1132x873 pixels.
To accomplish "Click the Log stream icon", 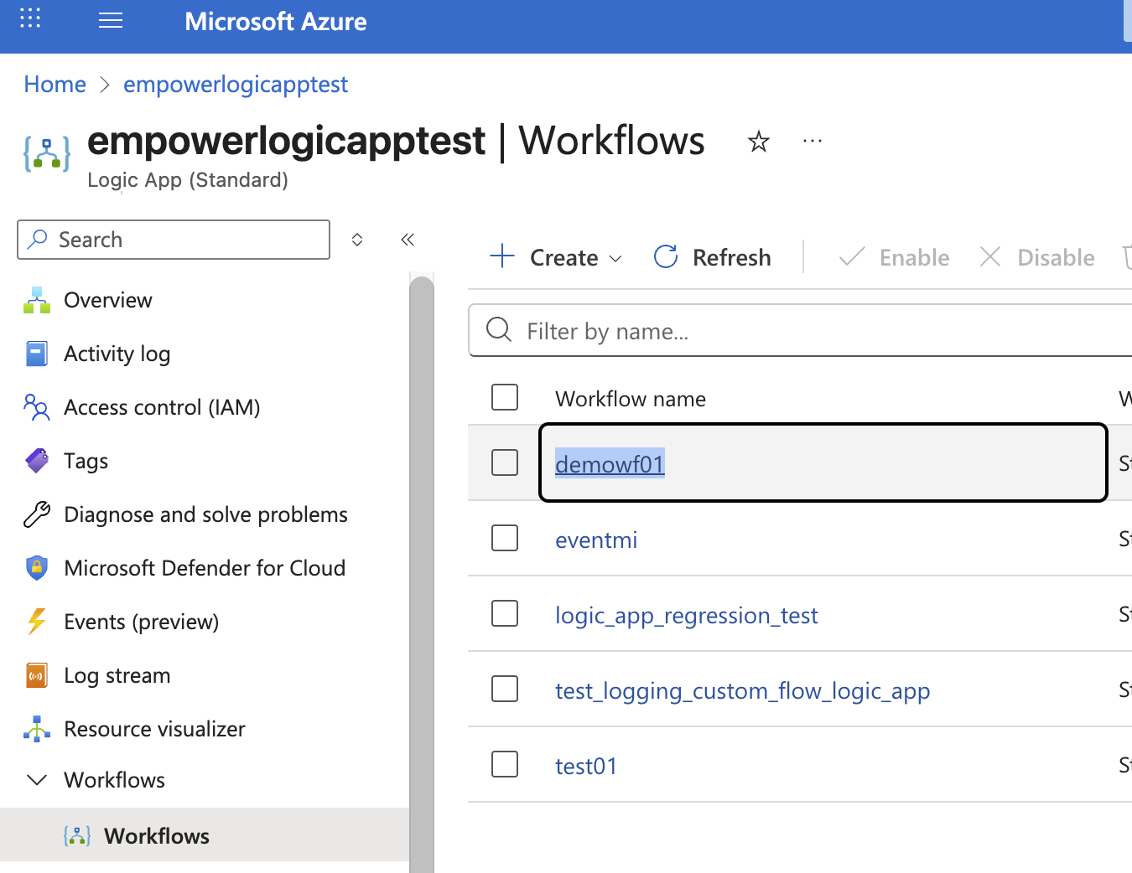I will tap(37, 675).
